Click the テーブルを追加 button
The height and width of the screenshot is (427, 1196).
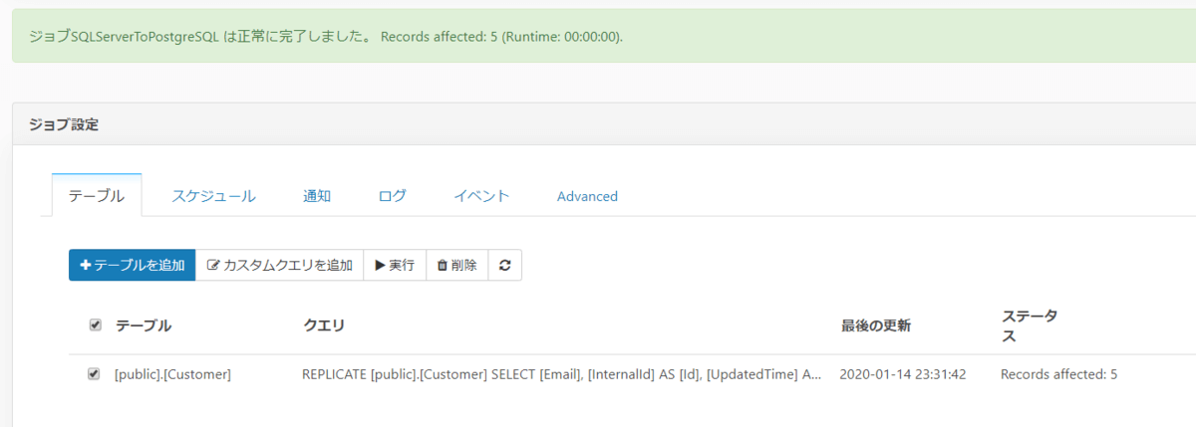(132, 265)
